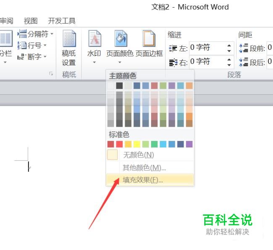Click the 分隔符 breaks icon
This screenshot has width=273, height=250.
22,34
